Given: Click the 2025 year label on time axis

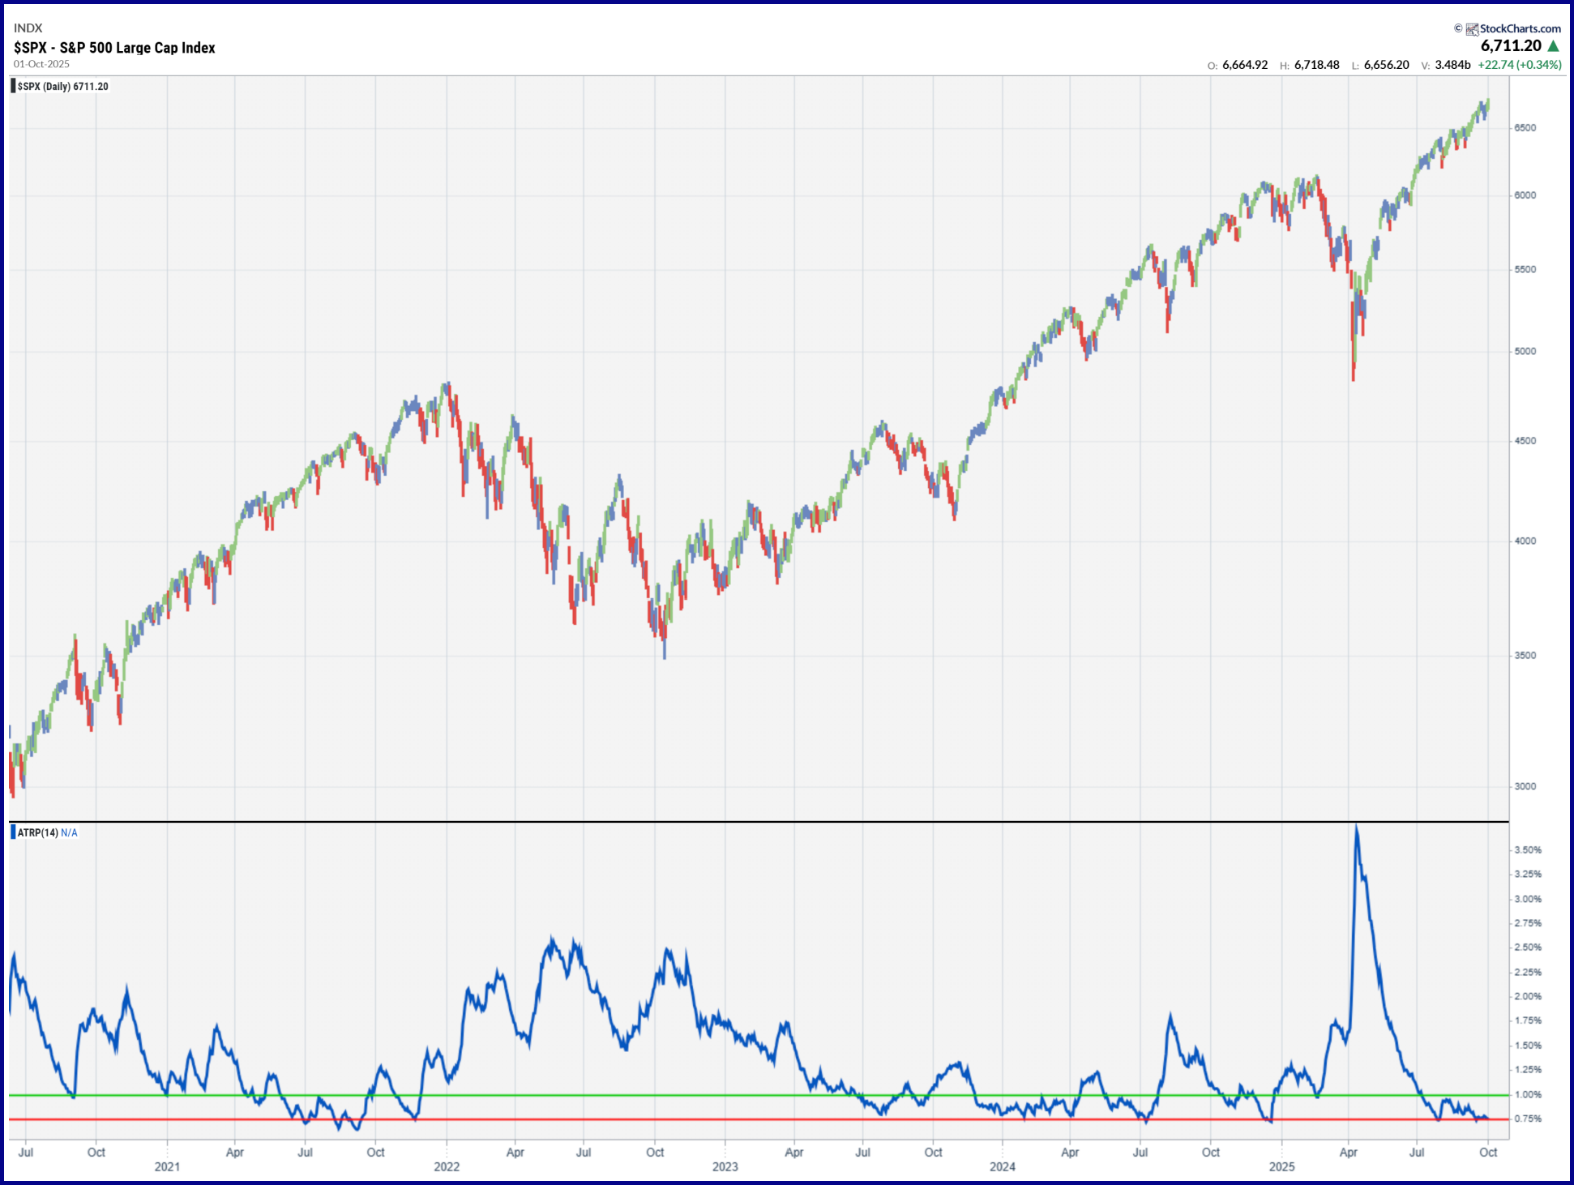Looking at the screenshot, I should coord(1281,1167).
